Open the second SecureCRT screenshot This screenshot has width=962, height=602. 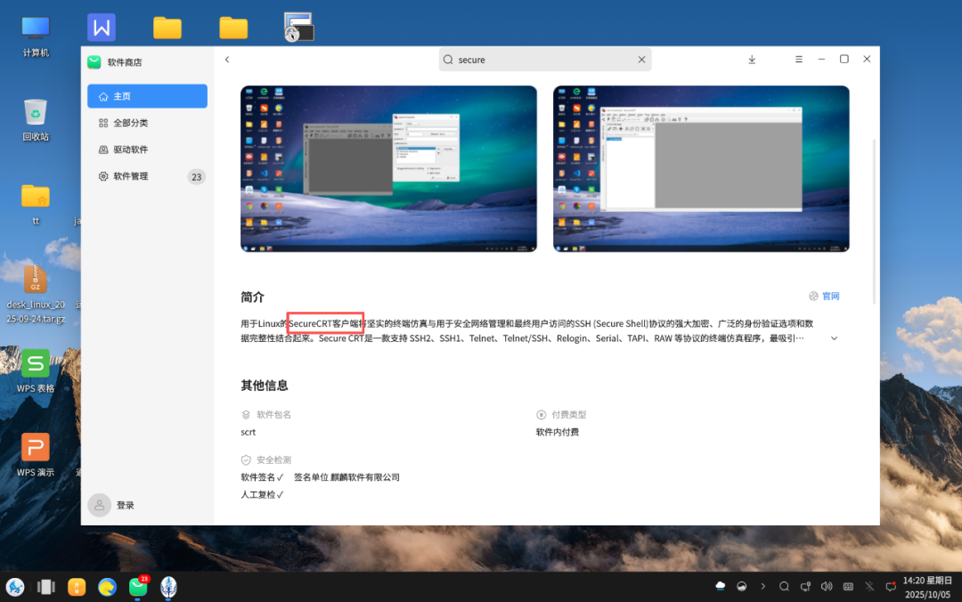[701, 169]
